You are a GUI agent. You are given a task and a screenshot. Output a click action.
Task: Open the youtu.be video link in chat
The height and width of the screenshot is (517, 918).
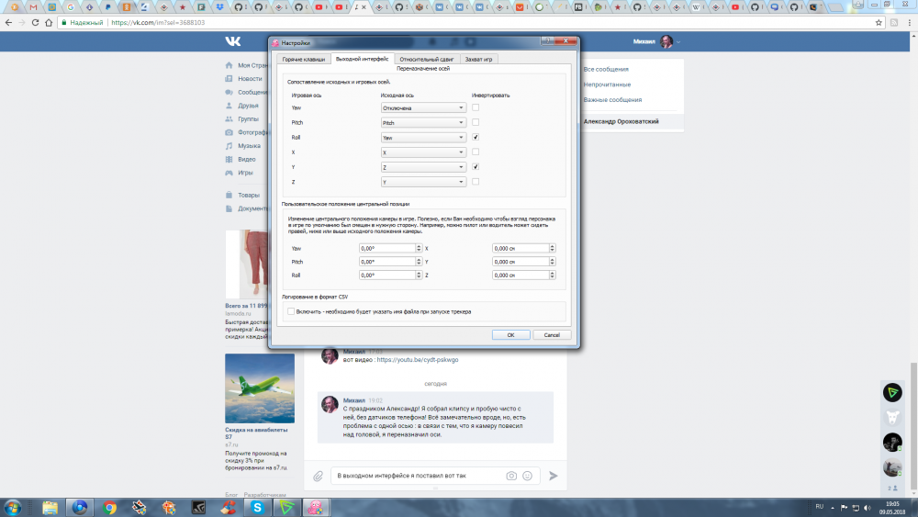pos(418,360)
